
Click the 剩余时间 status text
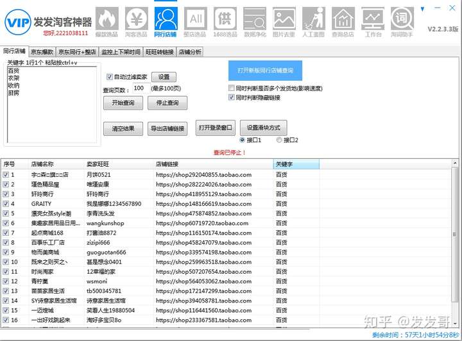pyautogui.click(x=415, y=335)
